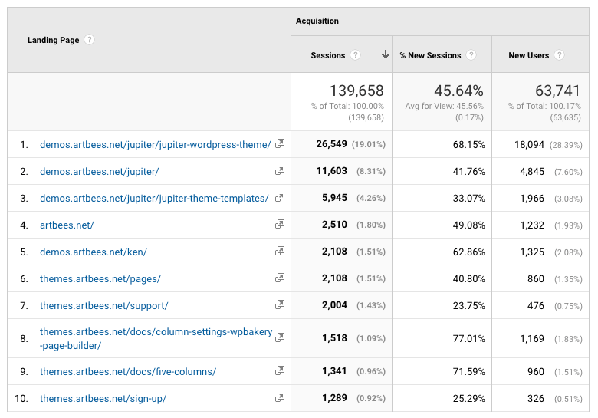Select new users value 1,325

[x=532, y=252]
